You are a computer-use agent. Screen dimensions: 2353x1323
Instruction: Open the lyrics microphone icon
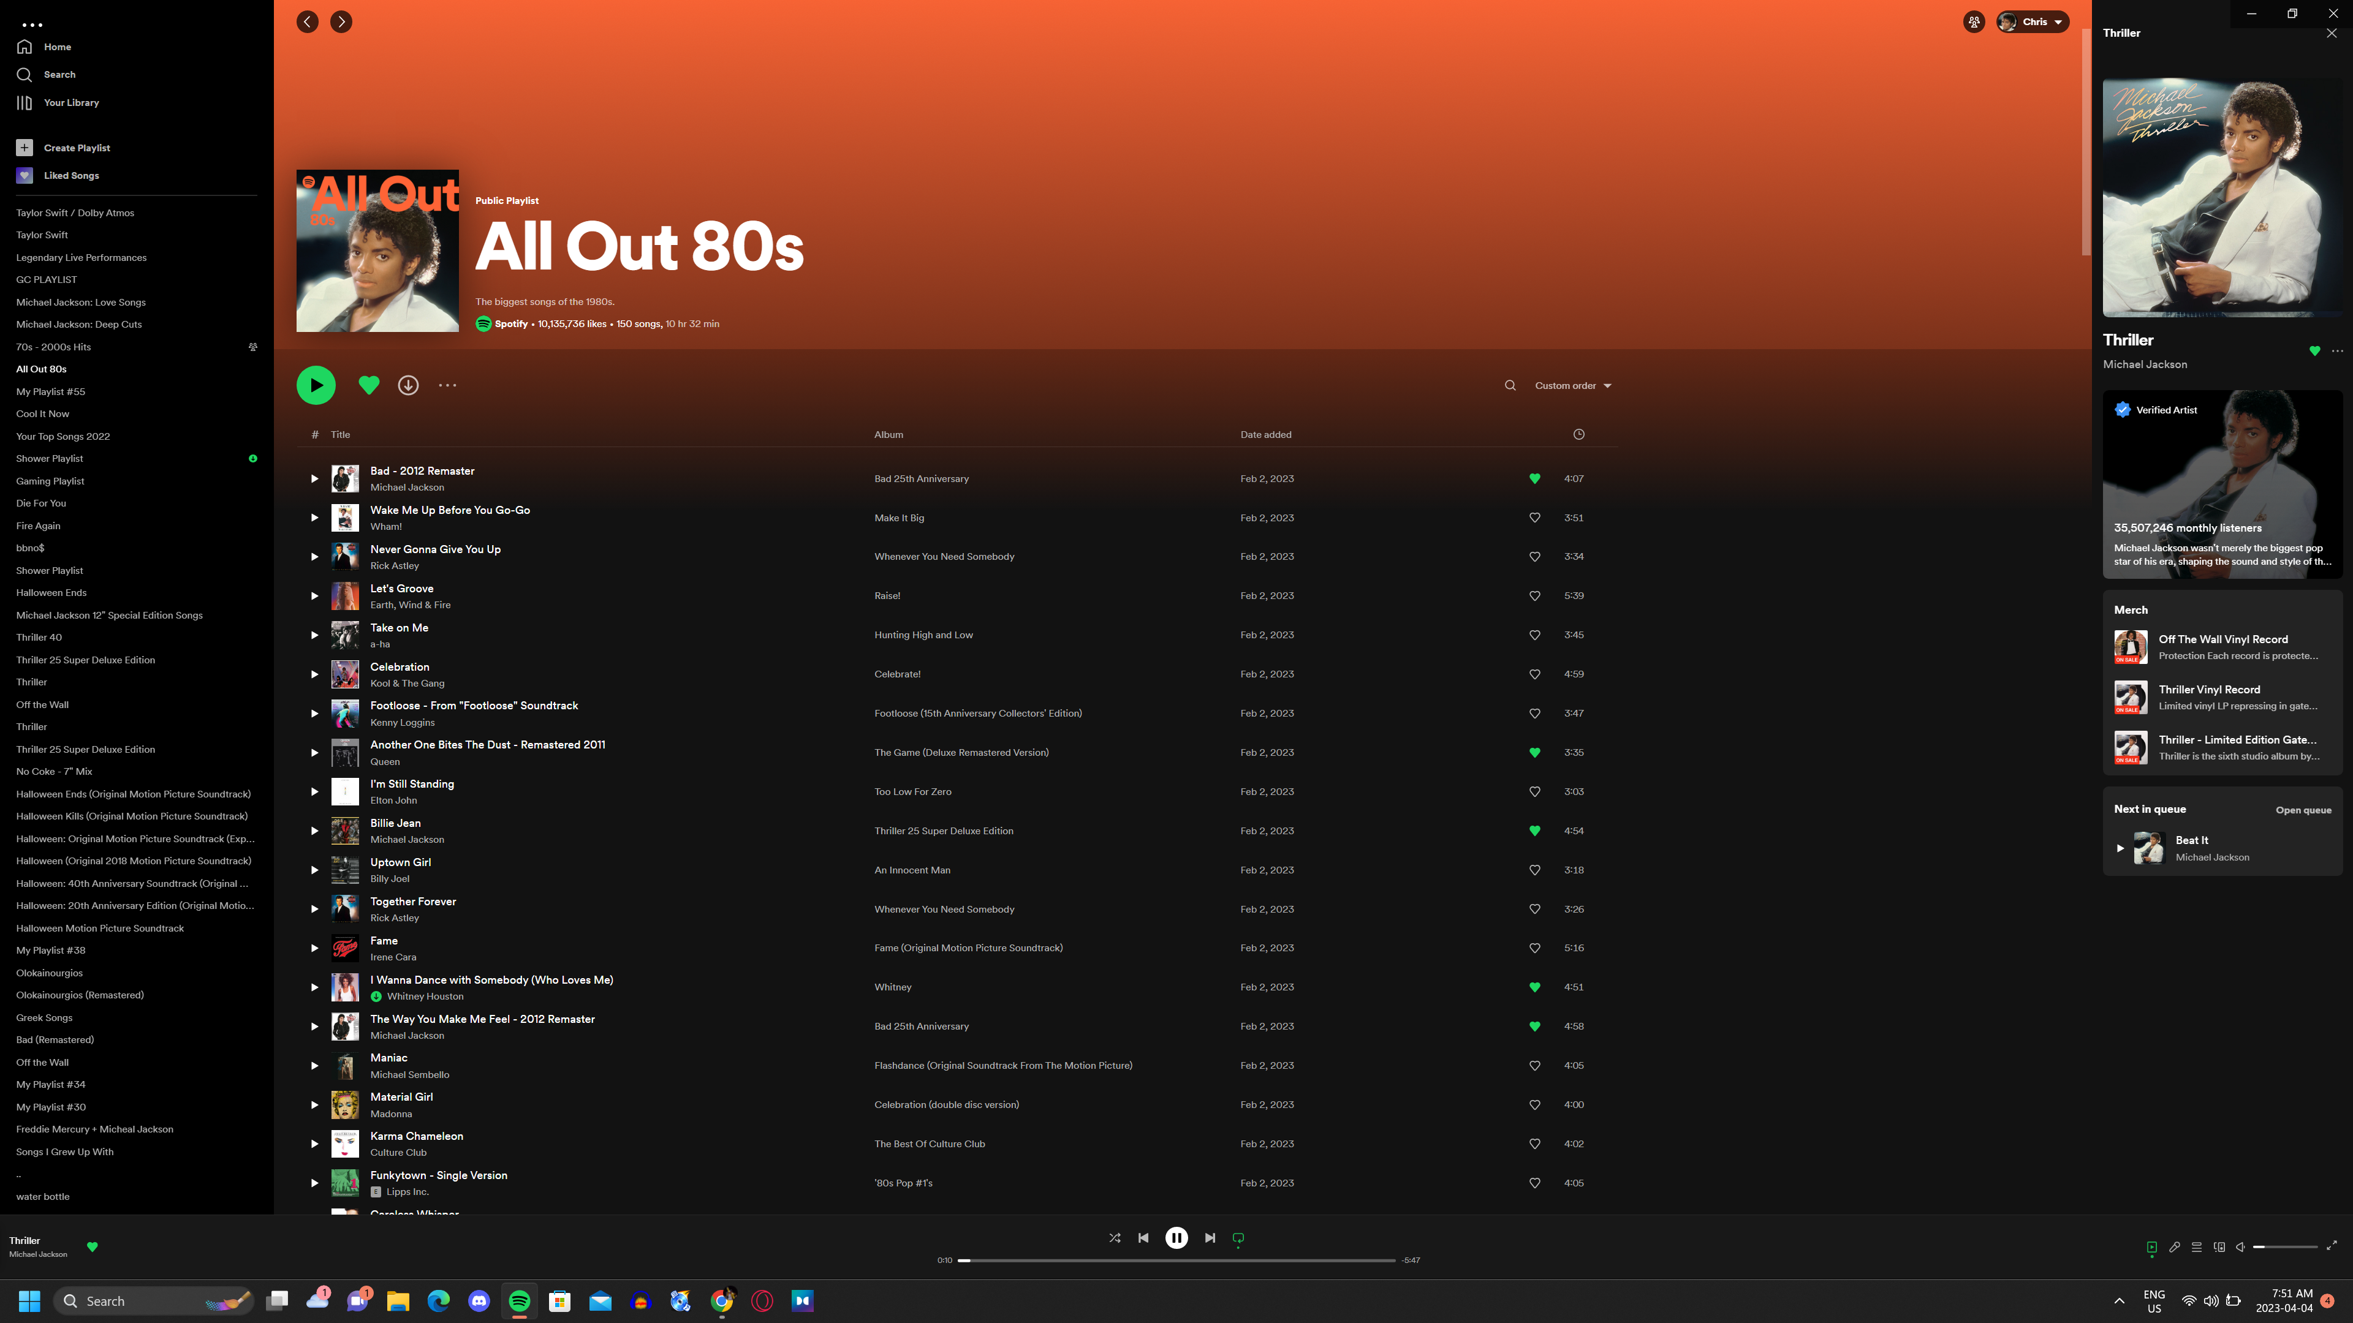click(2174, 1246)
